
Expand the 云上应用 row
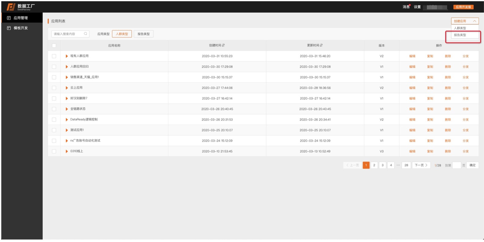pos(67,88)
